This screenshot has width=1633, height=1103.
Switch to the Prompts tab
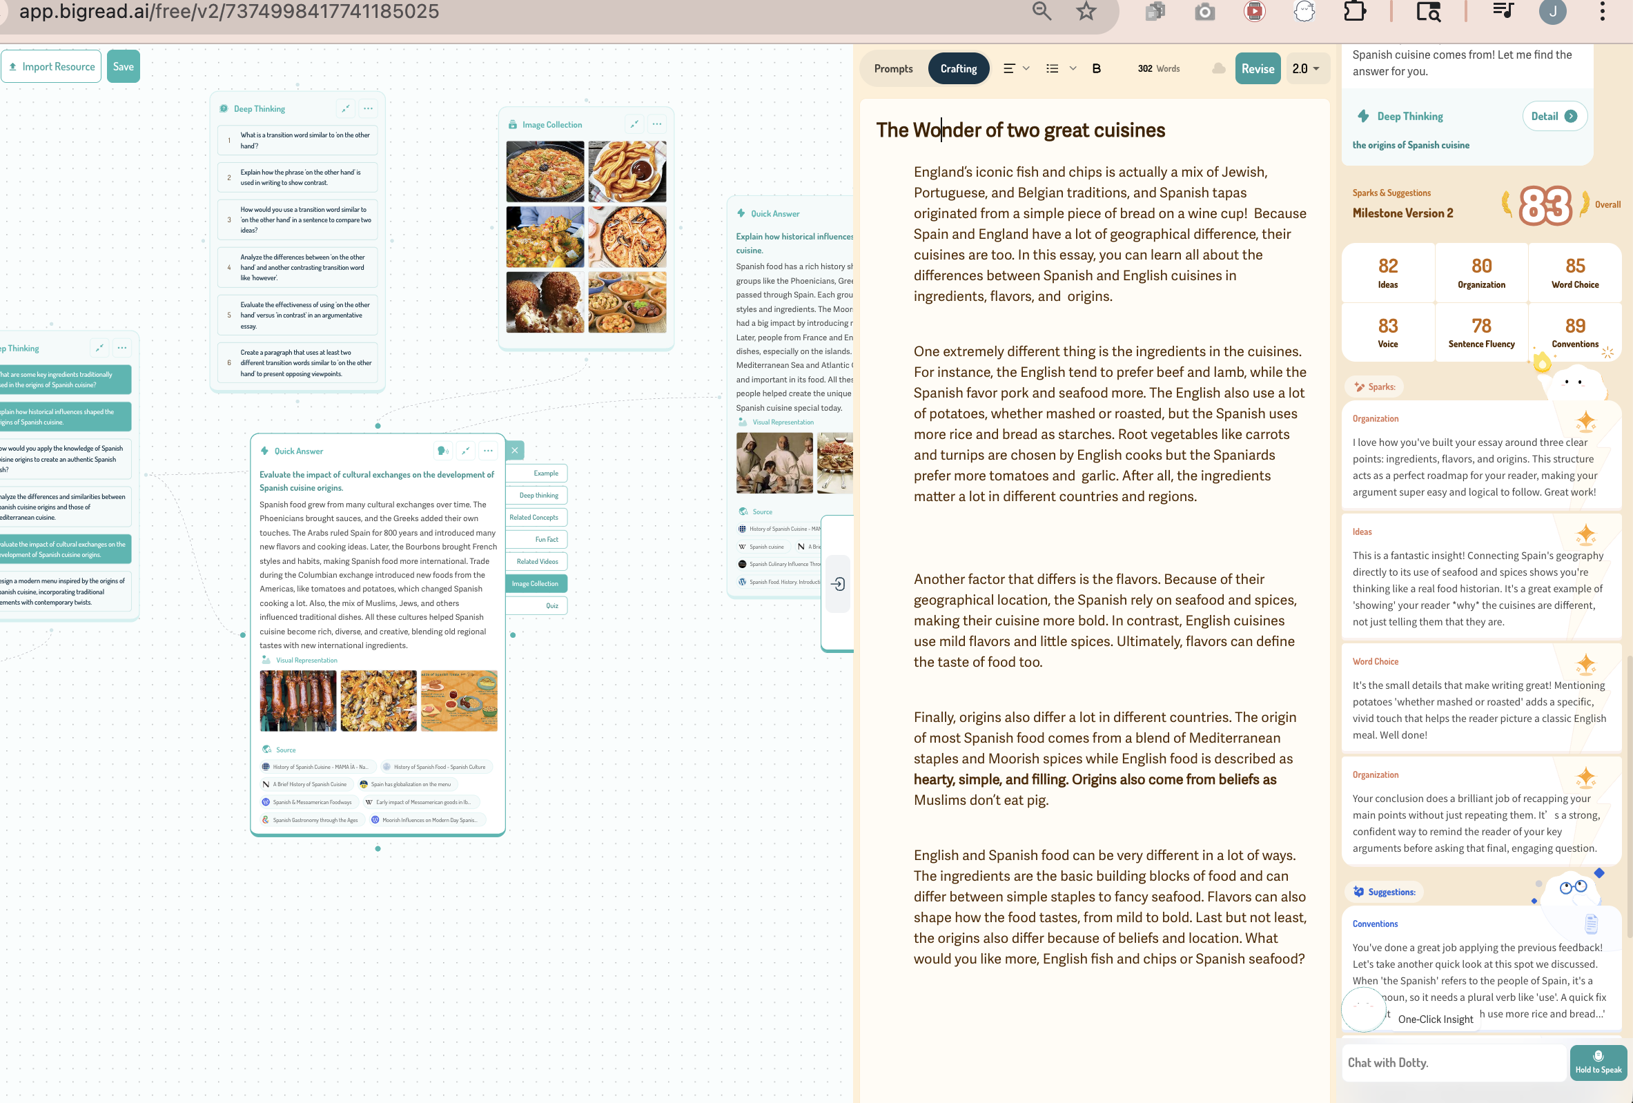[893, 68]
